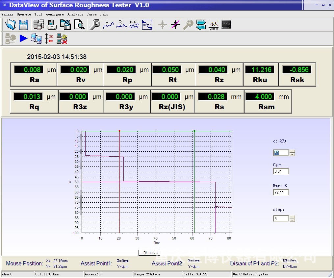Decrease the c: %Rt value
Image resolution: width=334 pixels, height=278 pixels.
292,155
